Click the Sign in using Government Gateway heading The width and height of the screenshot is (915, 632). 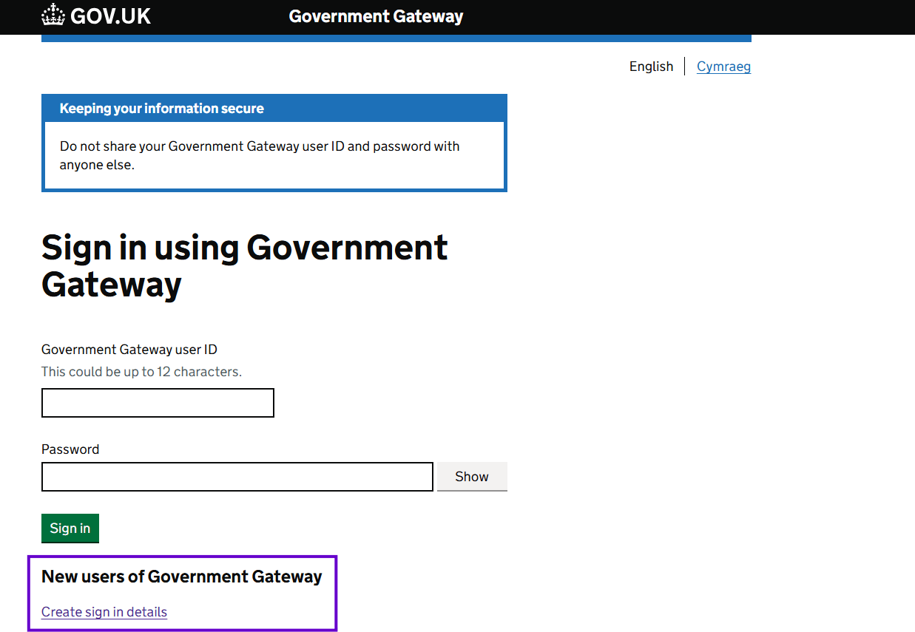coord(244,265)
